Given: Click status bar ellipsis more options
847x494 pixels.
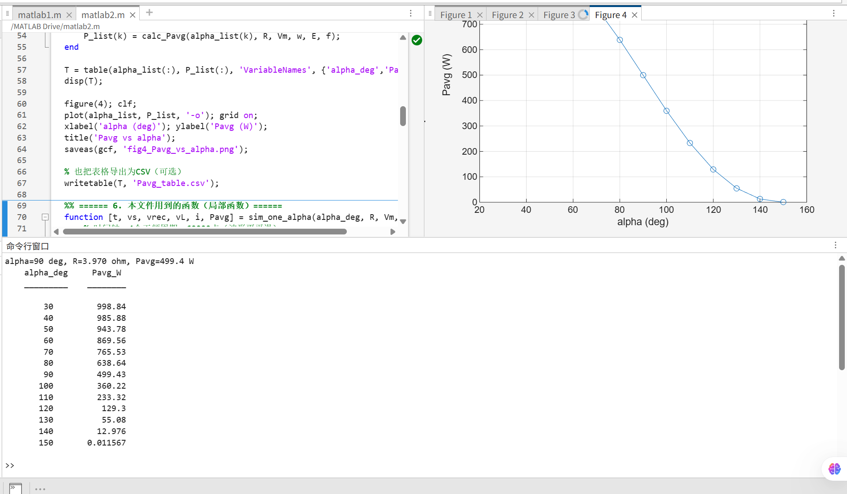Looking at the screenshot, I should point(40,489).
